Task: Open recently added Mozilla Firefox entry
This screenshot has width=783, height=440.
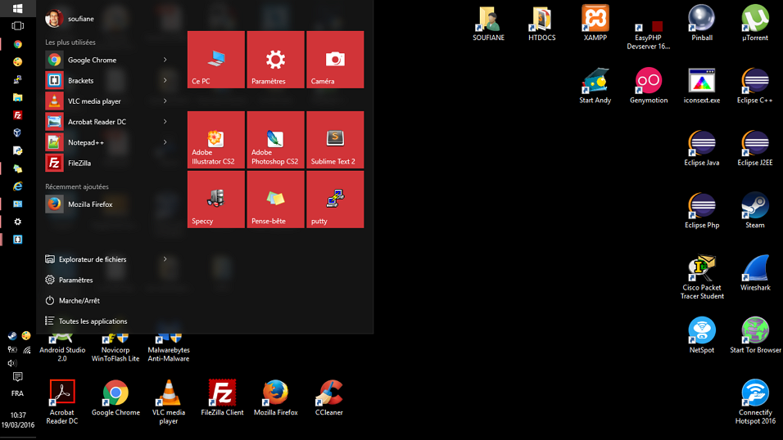Action: (107, 204)
